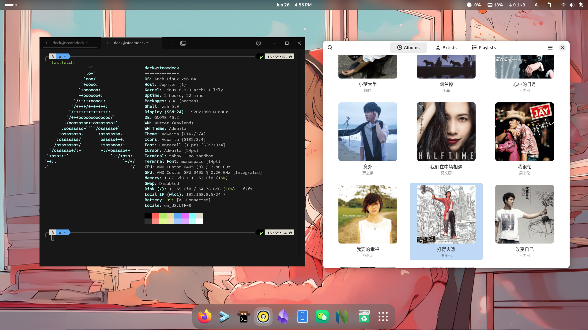
Task: Open WeChat from the dock
Action: pyautogui.click(x=322, y=317)
